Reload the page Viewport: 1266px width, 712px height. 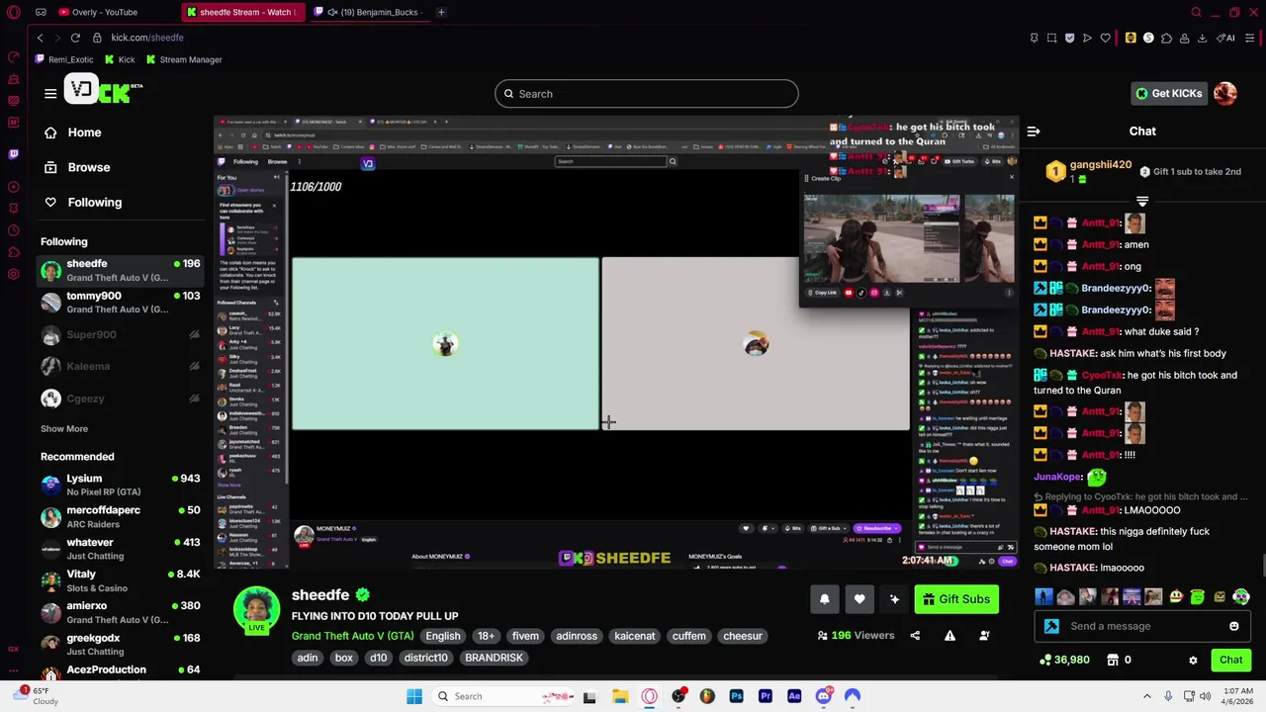(x=75, y=38)
